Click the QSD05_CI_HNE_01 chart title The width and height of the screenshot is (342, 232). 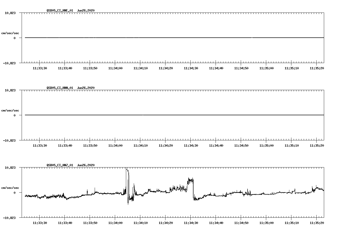[60, 11]
